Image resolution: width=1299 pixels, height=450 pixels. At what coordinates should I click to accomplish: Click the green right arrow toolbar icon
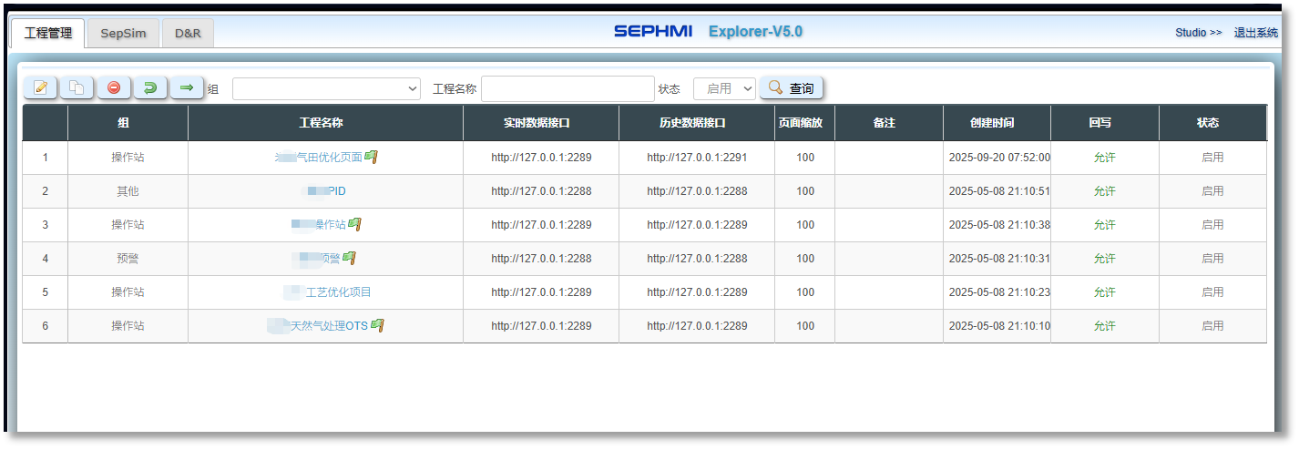point(187,87)
